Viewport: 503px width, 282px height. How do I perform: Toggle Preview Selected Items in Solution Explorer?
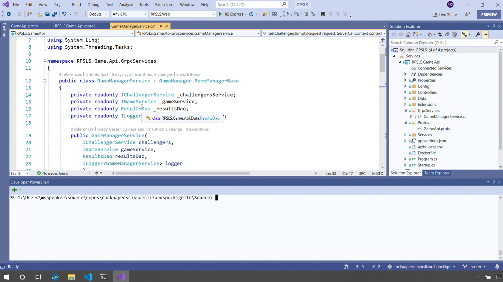tap(485, 34)
